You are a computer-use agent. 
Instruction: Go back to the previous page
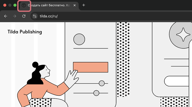pyautogui.click(x=6, y=16)
